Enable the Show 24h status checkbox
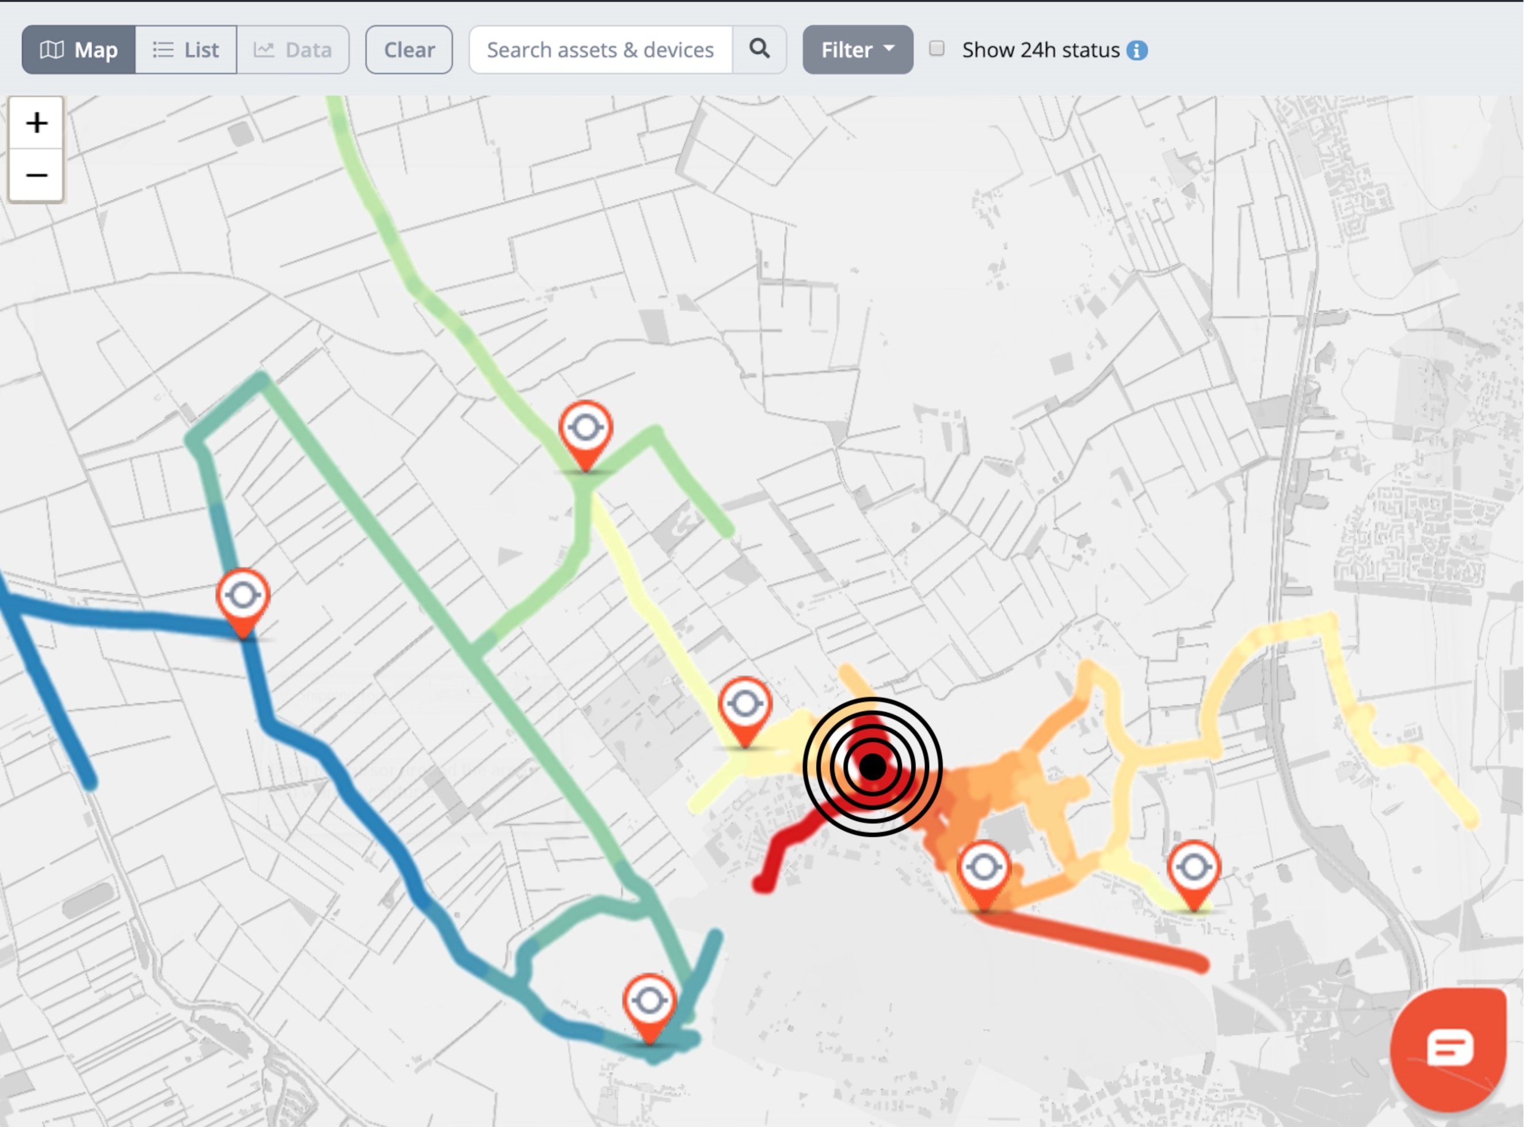The image size is (1526, 1127). tap(937, 48)
